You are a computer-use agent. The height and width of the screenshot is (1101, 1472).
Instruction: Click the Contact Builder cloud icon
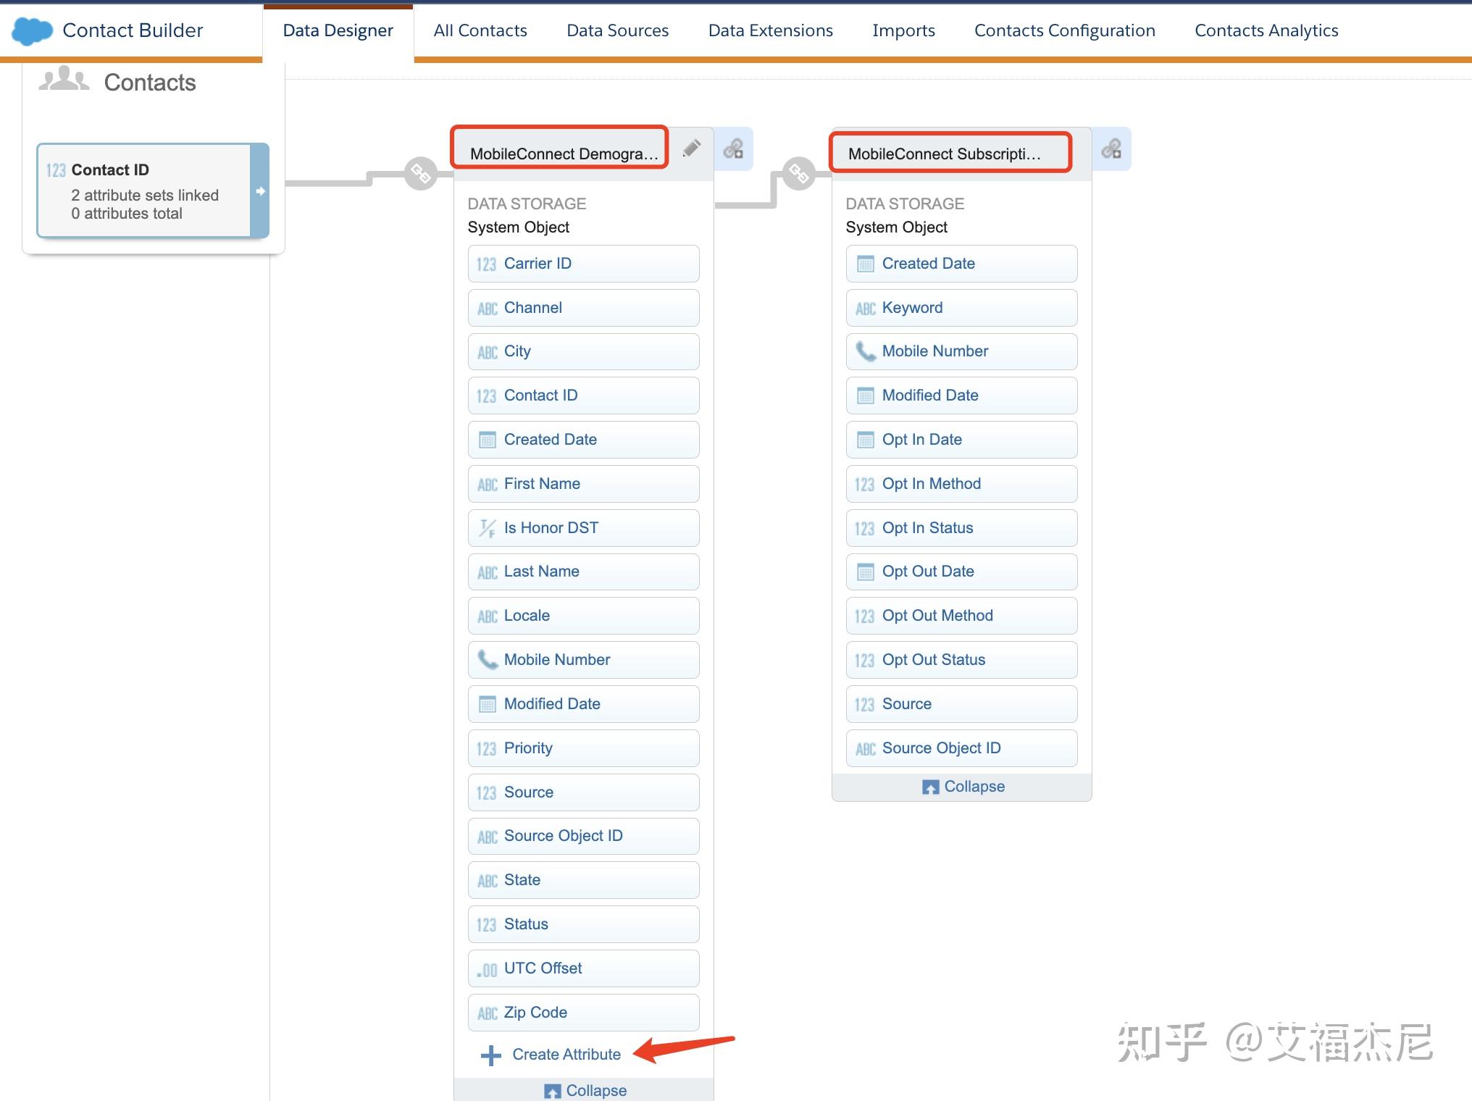click(x=31, y=30)
